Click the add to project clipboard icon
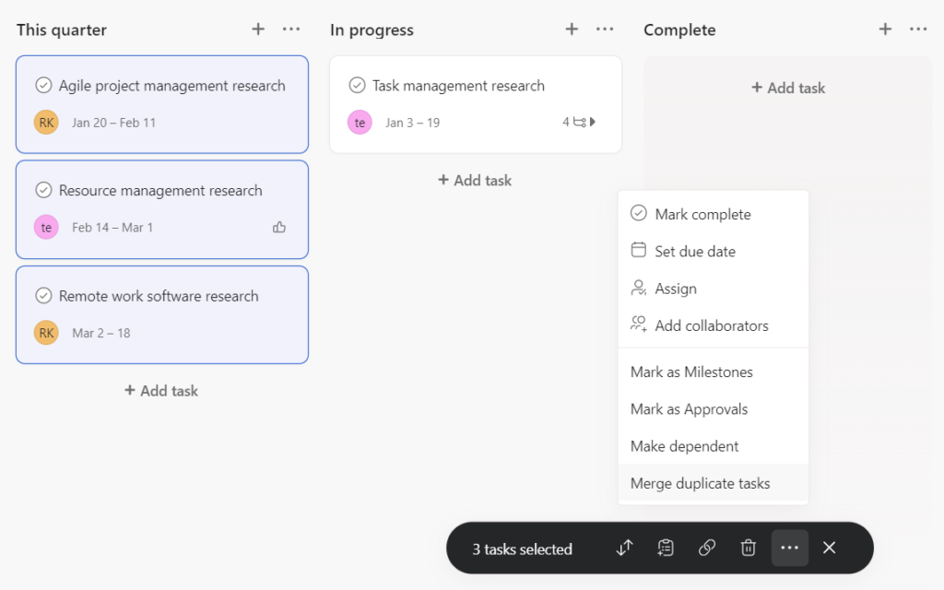Viewport: 944px width, 590px height. [666, 548]
